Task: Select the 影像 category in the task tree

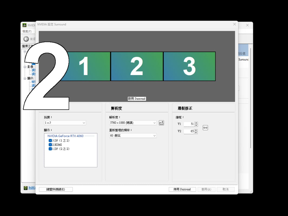Action: (30, 67)
